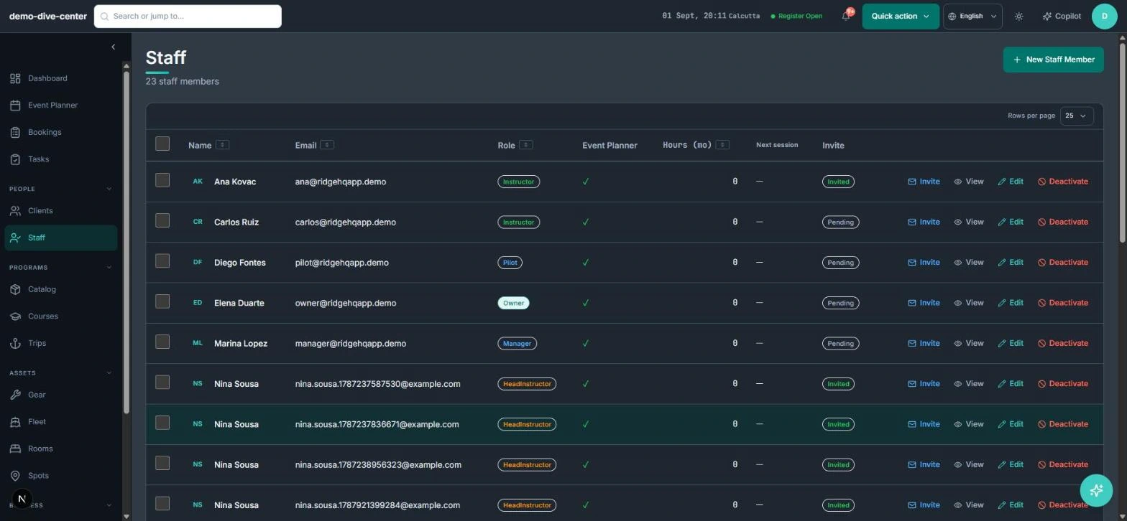Open the user avatar D menu

pyautogui.click(x=1104, y=16)
